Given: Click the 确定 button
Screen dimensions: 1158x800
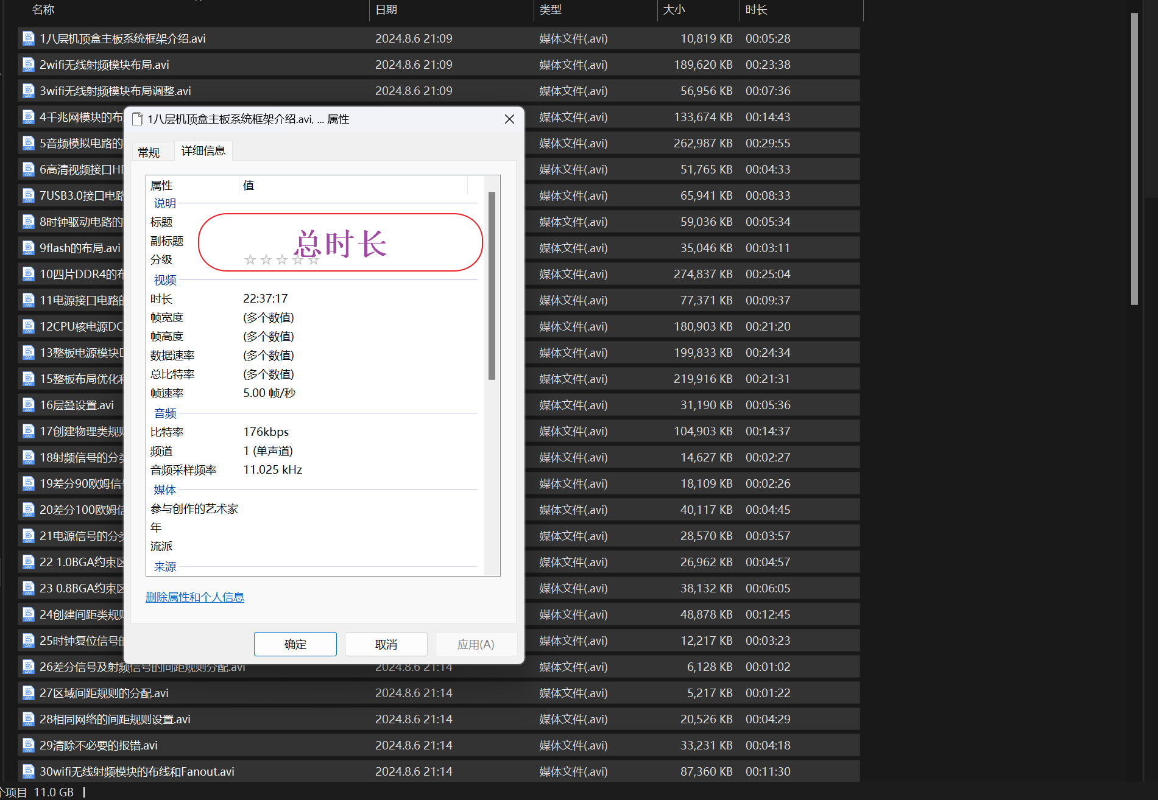Looking at the screenshot, I should click(295, 644).
